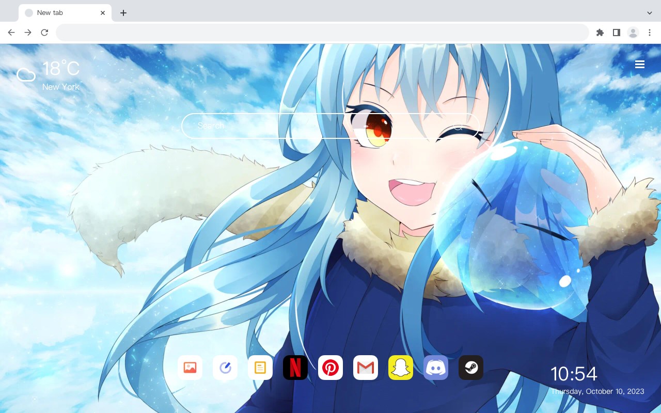Open the wallpaper image gallery icon
The image size is (661, 413).
tap(190, 368)
